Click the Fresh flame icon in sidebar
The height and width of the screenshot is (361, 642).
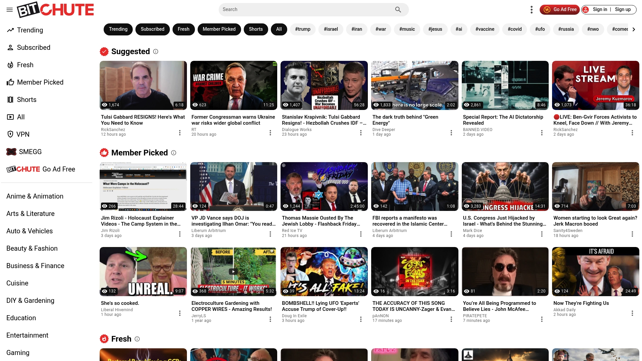(x=10, y=65)
